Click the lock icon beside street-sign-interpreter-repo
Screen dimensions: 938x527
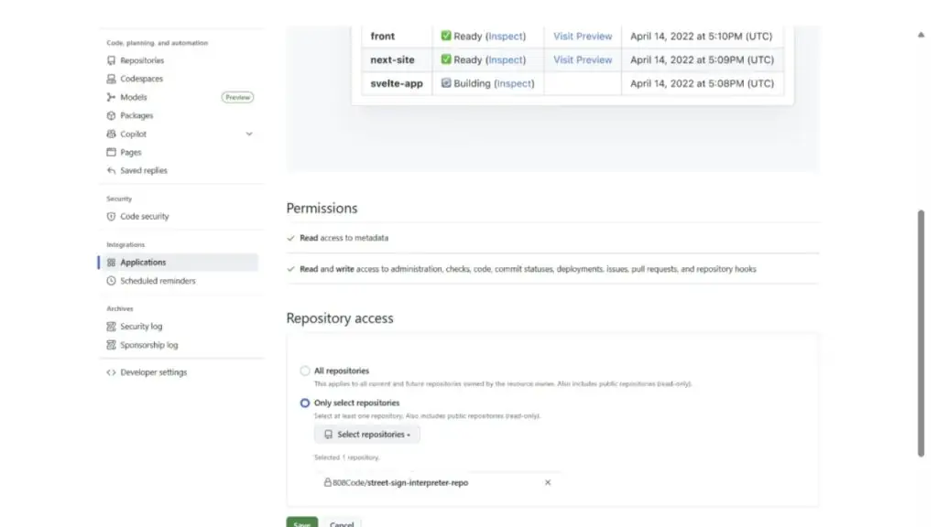tap(328, 482)
